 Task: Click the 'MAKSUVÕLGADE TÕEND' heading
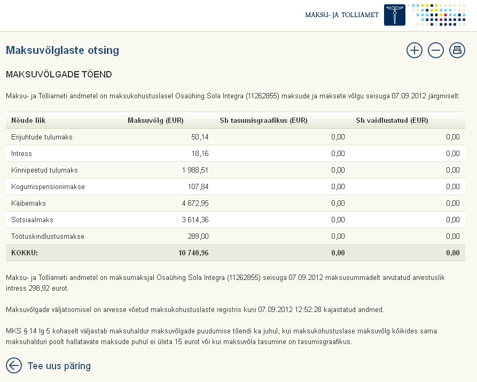59,75
